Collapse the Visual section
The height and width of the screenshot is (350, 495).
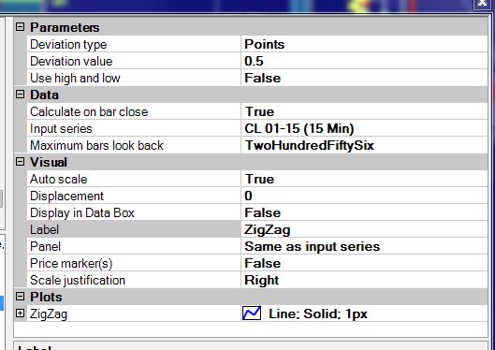pos(20,162)
